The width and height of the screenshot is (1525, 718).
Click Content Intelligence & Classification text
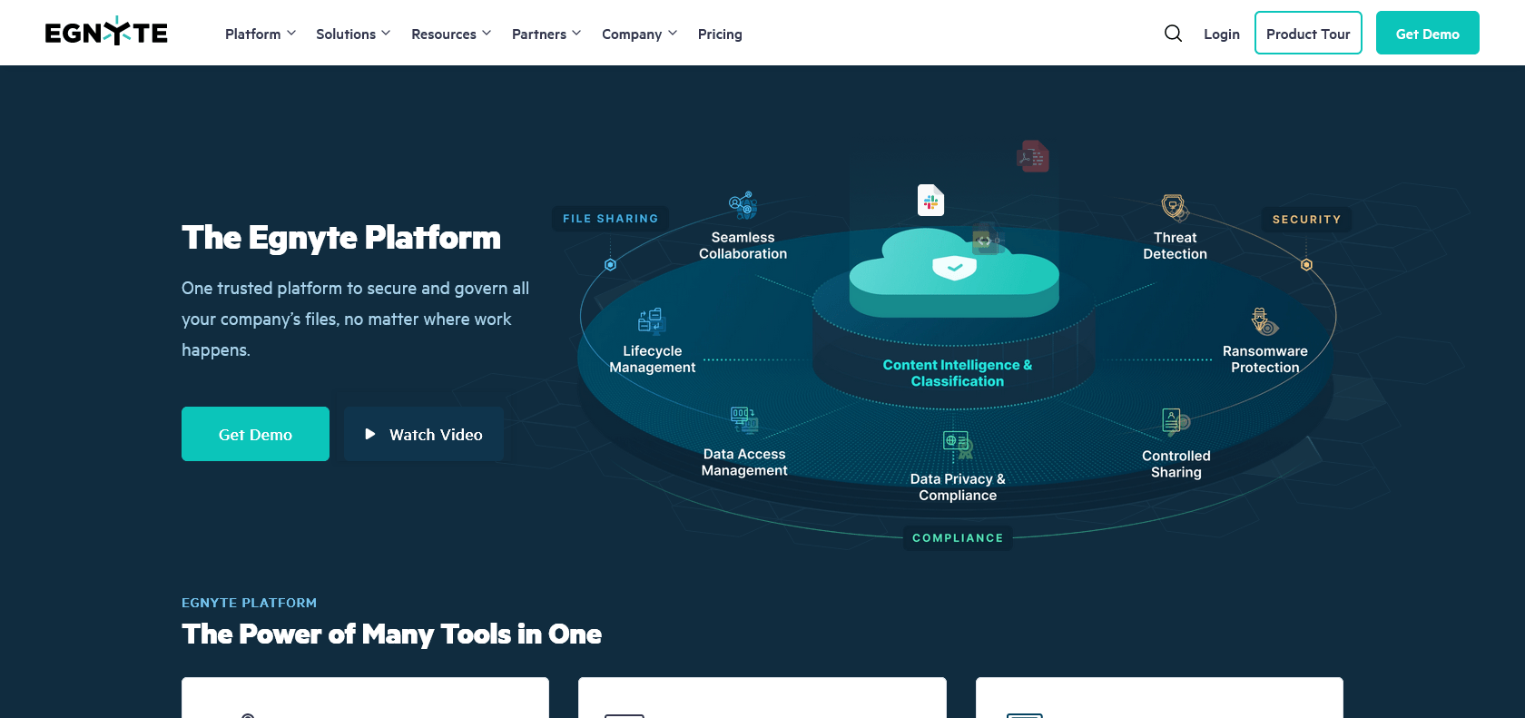click(x=958, y=373)
